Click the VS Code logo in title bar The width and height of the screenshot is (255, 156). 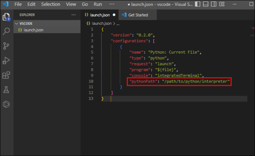tap(6, 4)
